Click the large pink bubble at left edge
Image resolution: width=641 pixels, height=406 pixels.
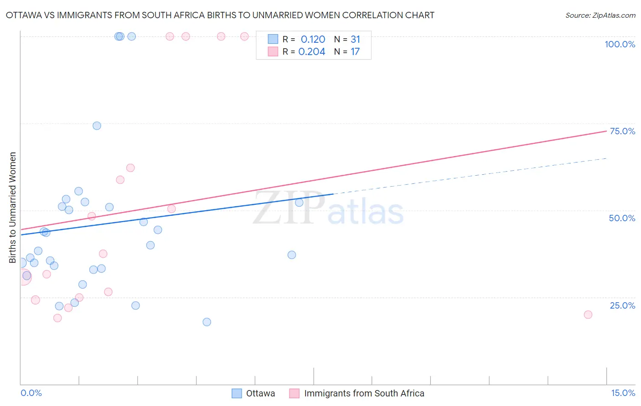(x=24, y=277)
